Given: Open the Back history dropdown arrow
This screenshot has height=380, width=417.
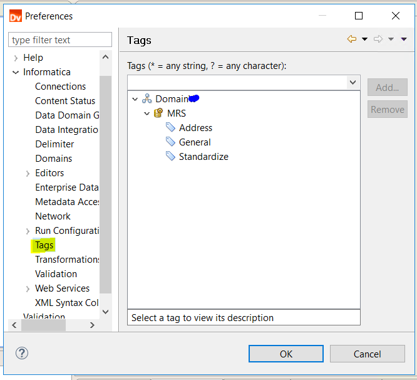Looking at the screenshot, I should click(x=364, y=40).
